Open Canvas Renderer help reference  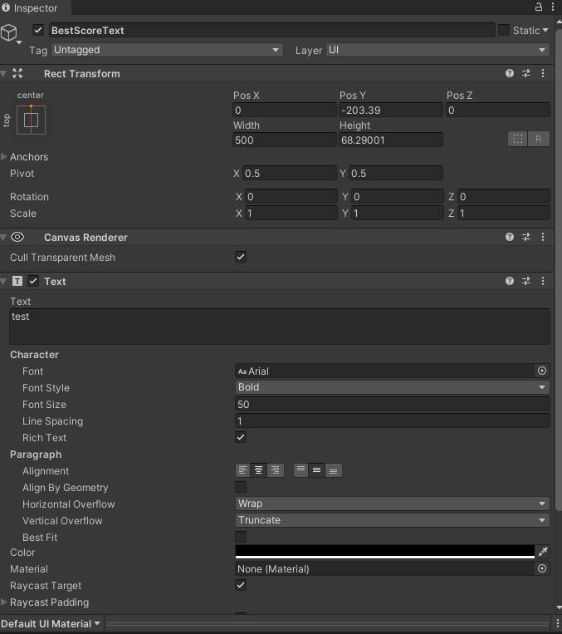tap(510, 237)
